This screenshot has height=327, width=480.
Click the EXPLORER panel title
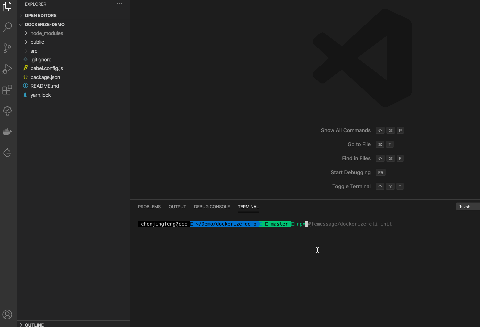click(36, 4)
